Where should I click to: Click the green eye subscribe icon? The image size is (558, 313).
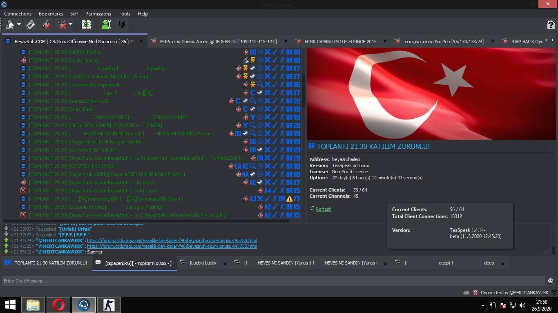click(x=86, y=25)
